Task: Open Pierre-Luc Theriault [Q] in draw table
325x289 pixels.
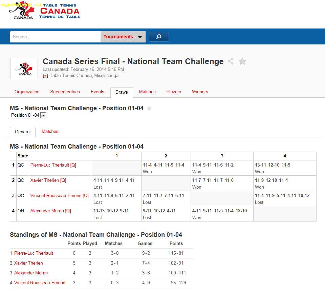Action: 53,165
